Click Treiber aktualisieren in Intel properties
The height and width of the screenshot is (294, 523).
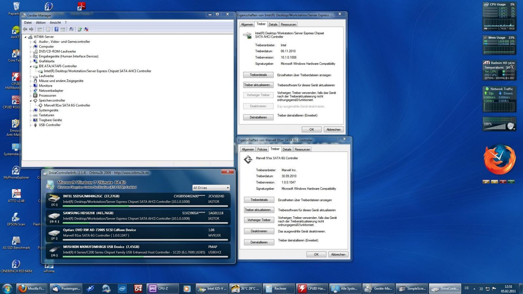coord(258,85)
